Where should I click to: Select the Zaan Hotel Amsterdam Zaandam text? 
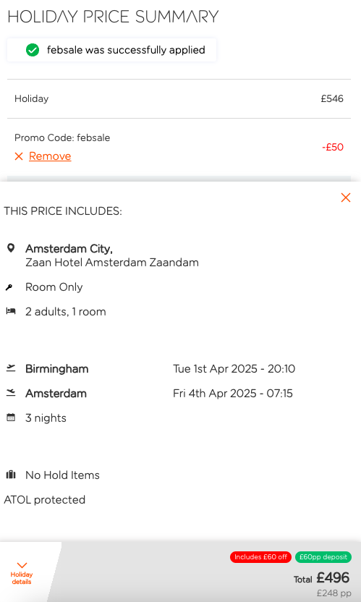pos(112,263)
